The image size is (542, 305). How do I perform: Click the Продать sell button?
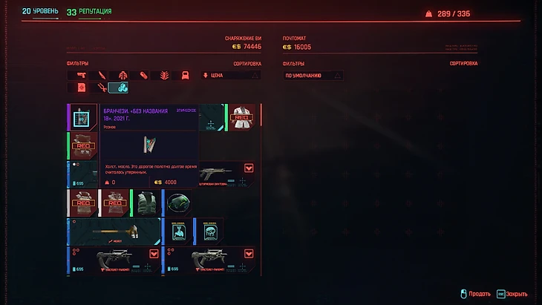[476, 294]
